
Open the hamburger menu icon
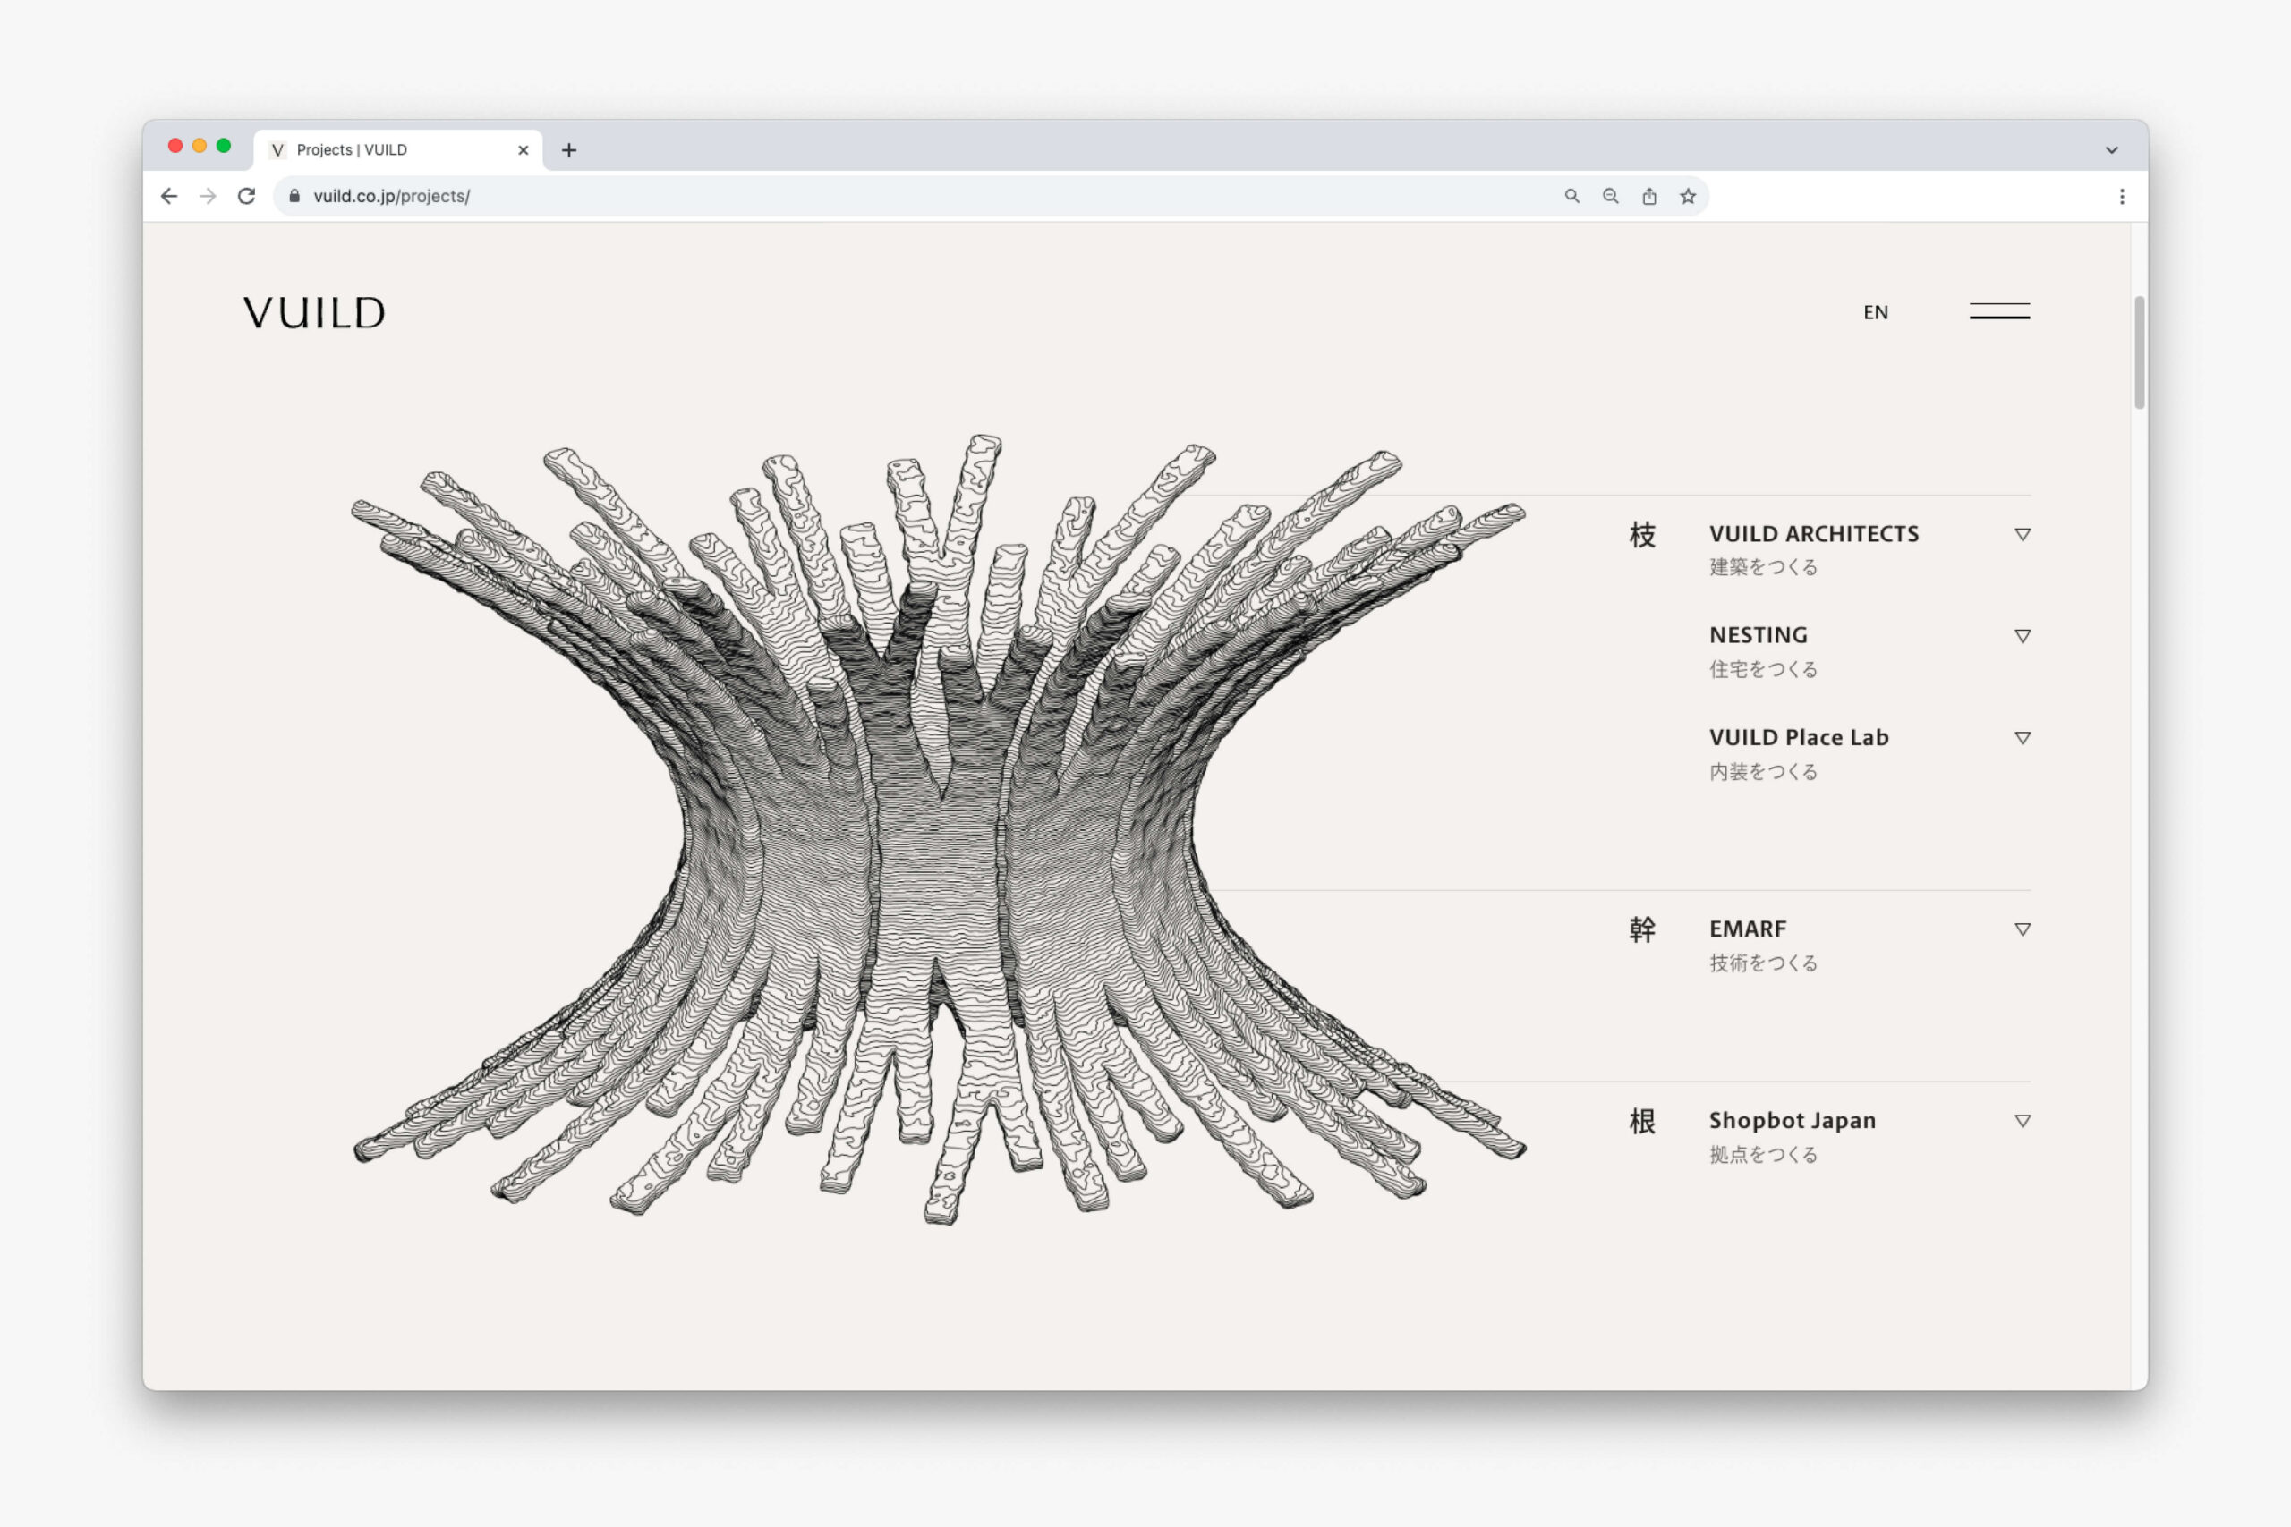click(x=1998, y=311)
